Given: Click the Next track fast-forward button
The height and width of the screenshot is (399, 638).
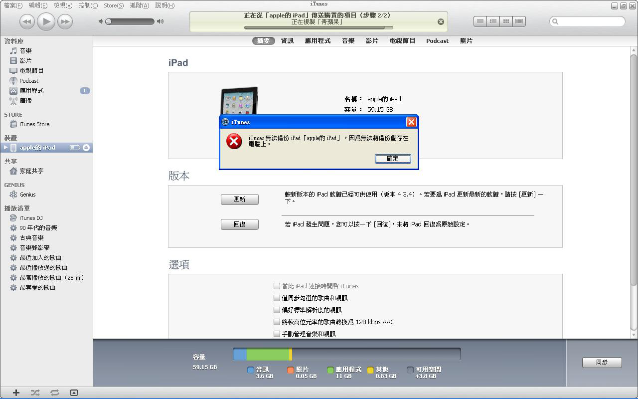Looking at the screenshot, I should click(x=65, y=21).
